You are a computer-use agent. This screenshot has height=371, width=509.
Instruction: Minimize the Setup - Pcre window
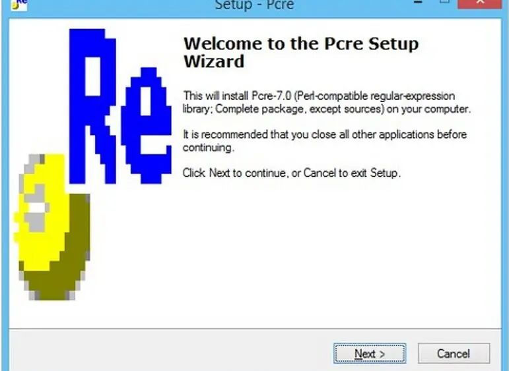[x=418, y=2]
